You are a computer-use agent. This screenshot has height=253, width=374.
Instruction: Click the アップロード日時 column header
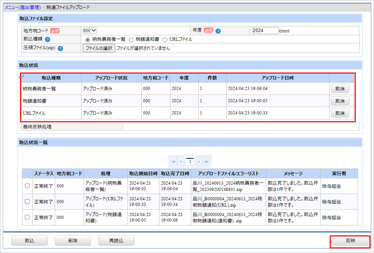tap(278, 78)
